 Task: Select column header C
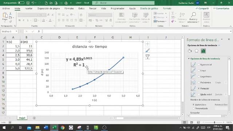point(42,37)
